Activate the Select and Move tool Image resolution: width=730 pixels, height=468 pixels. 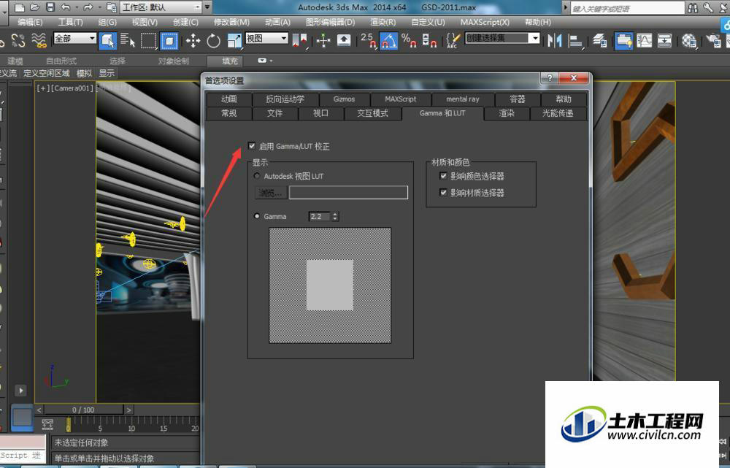(193, 41)
